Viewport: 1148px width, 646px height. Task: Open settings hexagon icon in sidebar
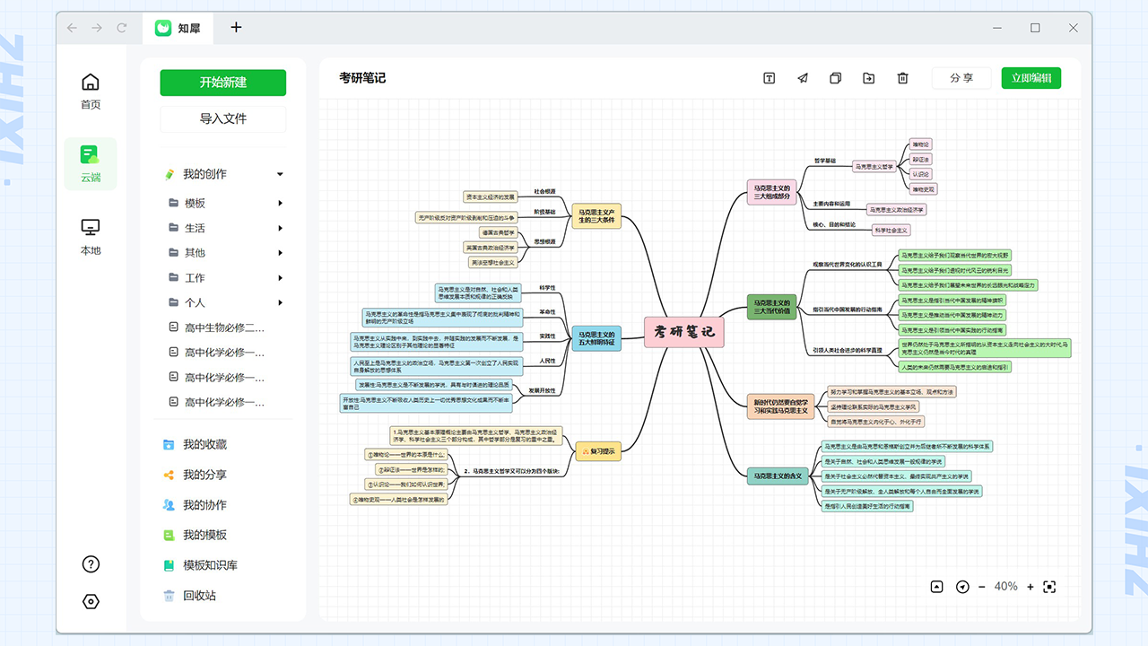tap(91, 601)
